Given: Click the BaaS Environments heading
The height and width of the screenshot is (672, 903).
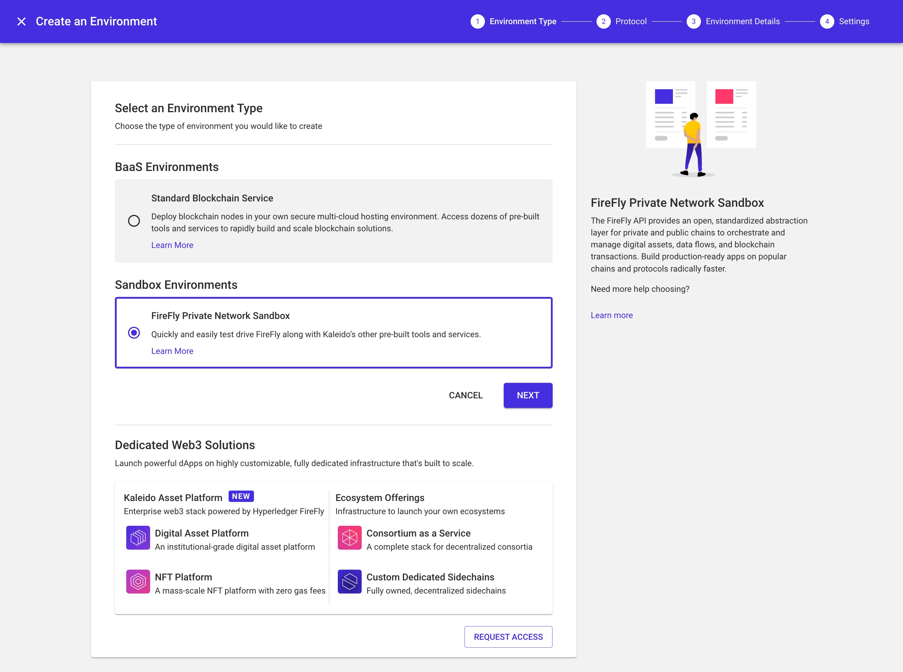Looking at the screenshot, I should (x=166, y=167).
